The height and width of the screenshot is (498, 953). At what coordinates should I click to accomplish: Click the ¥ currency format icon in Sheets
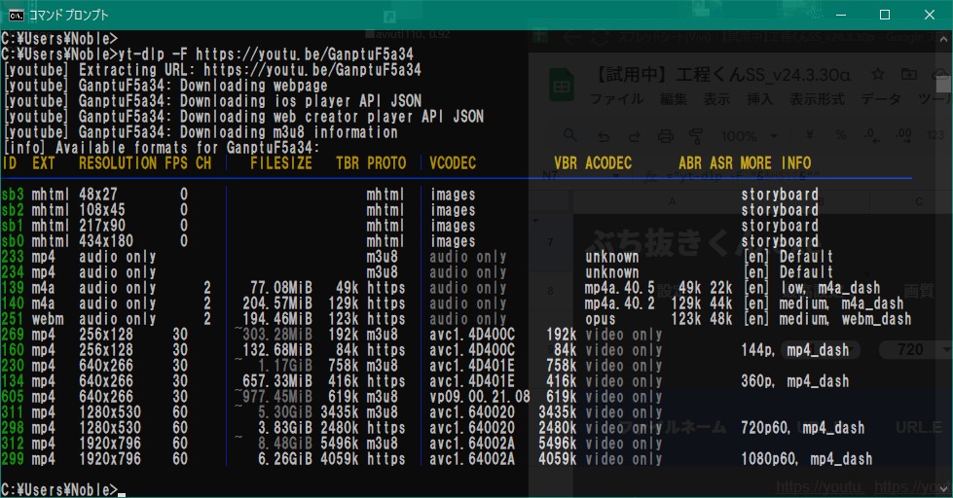tap(810, 135)
